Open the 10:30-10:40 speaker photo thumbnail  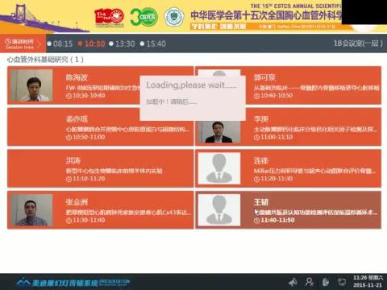31,85
